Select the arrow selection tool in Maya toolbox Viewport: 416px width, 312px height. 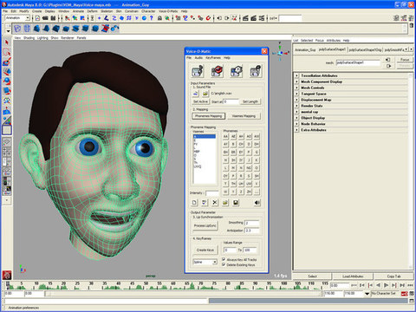7,42
